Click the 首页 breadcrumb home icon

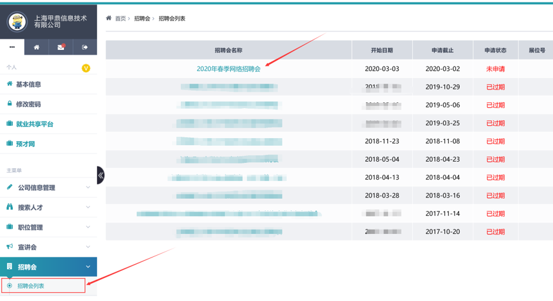click(x=109, y=19)
